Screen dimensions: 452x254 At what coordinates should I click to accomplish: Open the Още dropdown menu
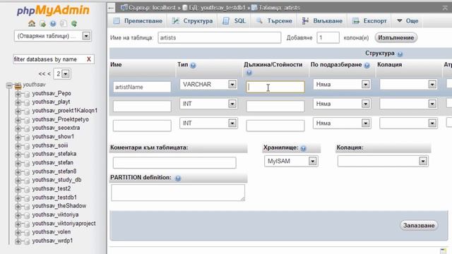click(408, 20)
